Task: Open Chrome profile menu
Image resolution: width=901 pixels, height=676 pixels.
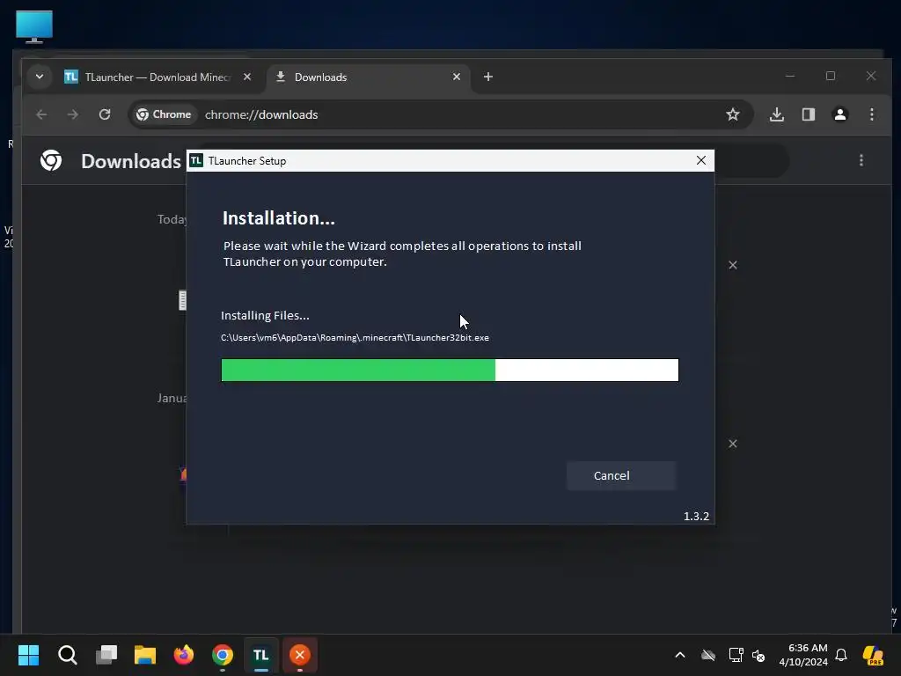Action: [840, 114]
